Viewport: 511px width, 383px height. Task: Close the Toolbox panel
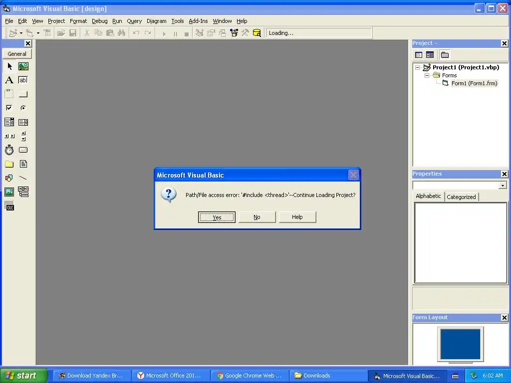point(28,43)
